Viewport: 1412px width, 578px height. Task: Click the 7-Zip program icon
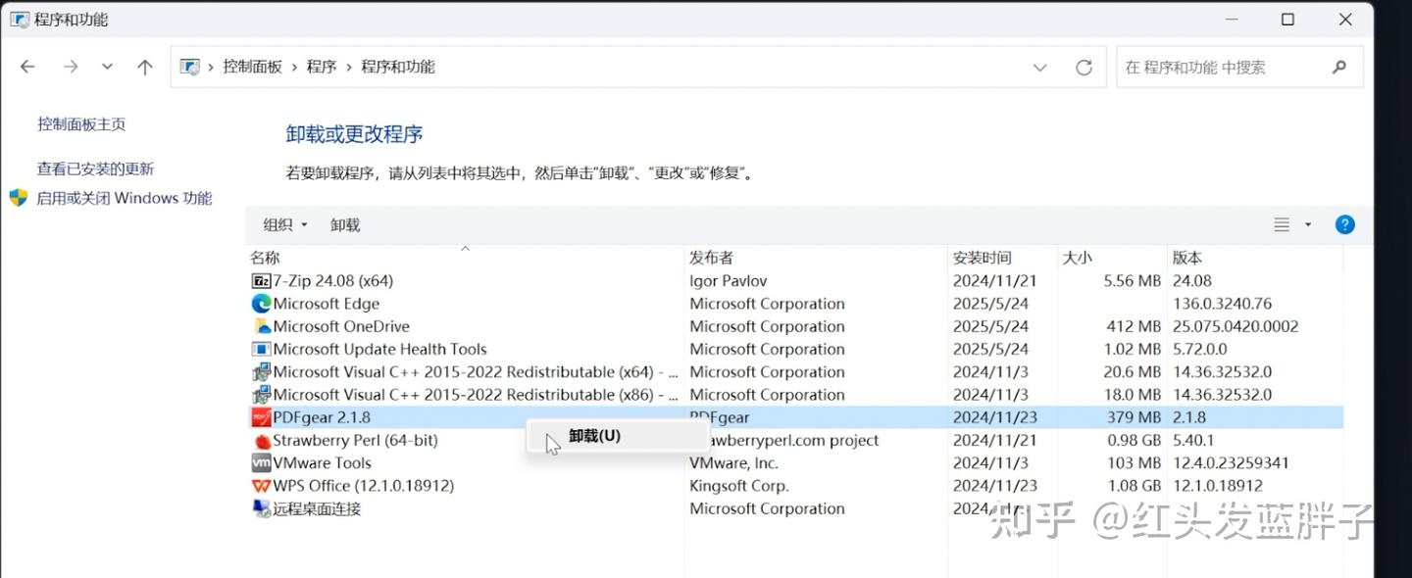(261, 280)
